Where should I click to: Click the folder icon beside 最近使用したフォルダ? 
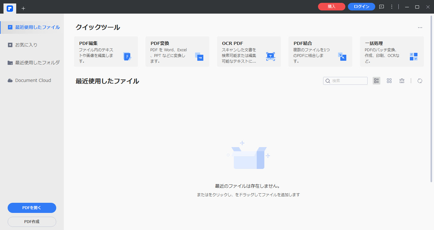(10, 63)
